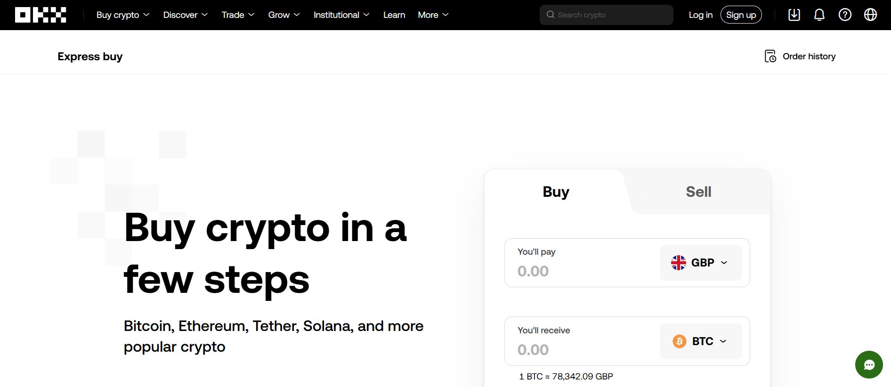This screenshot has width=891, height=387.
Task: Click the Bitcoin coin icon
Action: coord(679,341)
